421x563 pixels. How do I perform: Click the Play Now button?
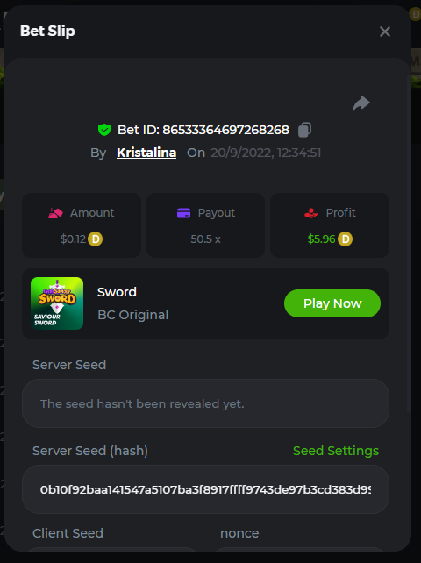pos(332,303)
